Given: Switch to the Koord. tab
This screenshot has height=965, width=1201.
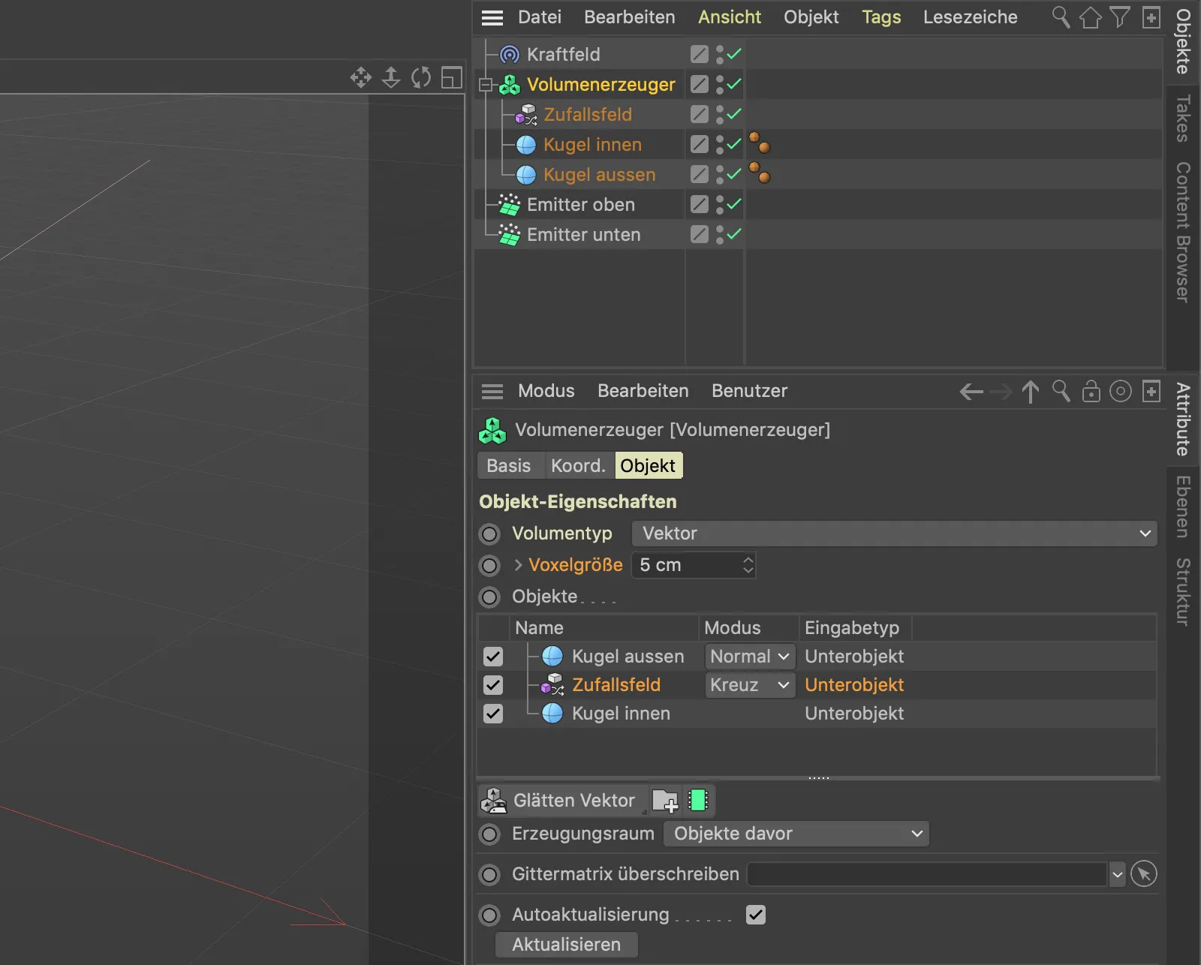Looking at the screenshot, I should [578, 466].
